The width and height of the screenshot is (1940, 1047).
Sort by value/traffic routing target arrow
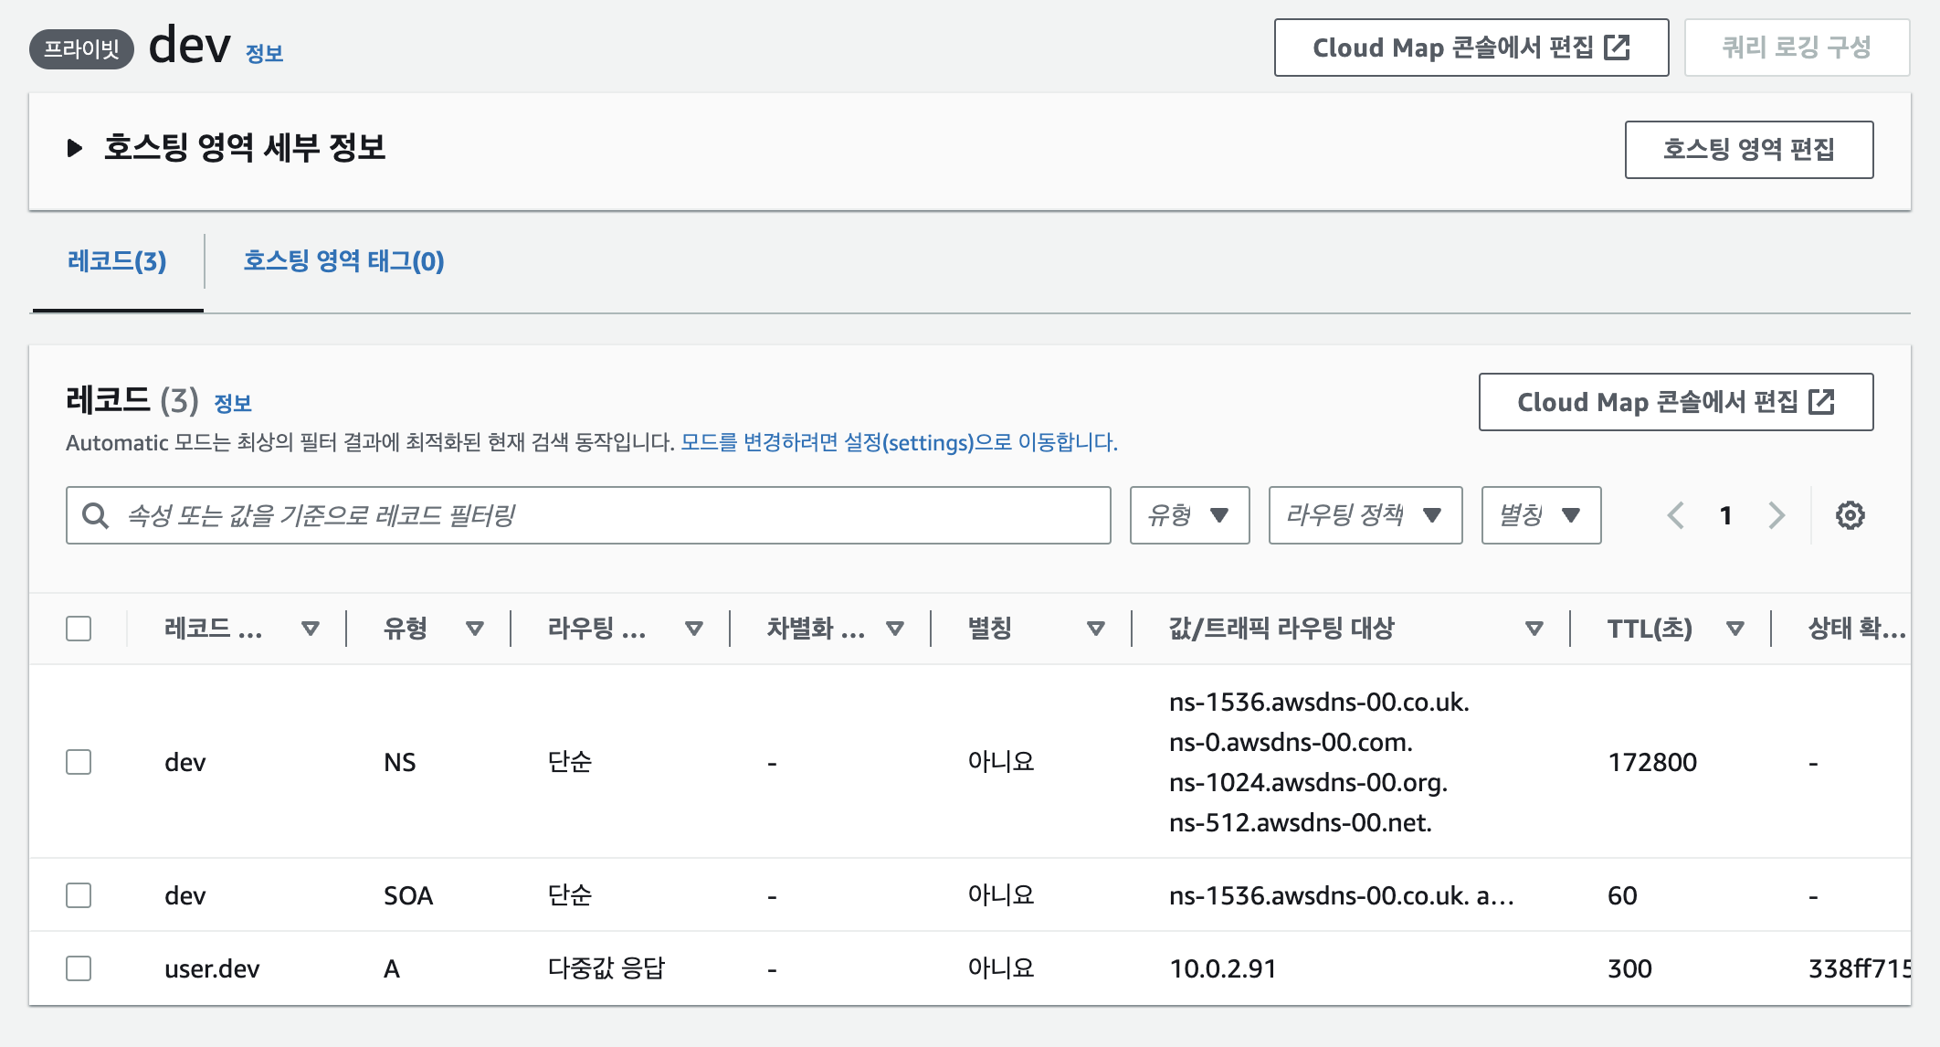click(x=1534, y=629)
